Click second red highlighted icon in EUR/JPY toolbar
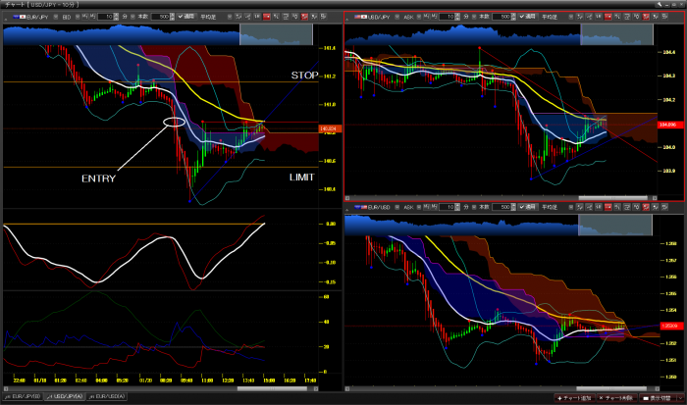The image size is (687, 405). (304, 17)
